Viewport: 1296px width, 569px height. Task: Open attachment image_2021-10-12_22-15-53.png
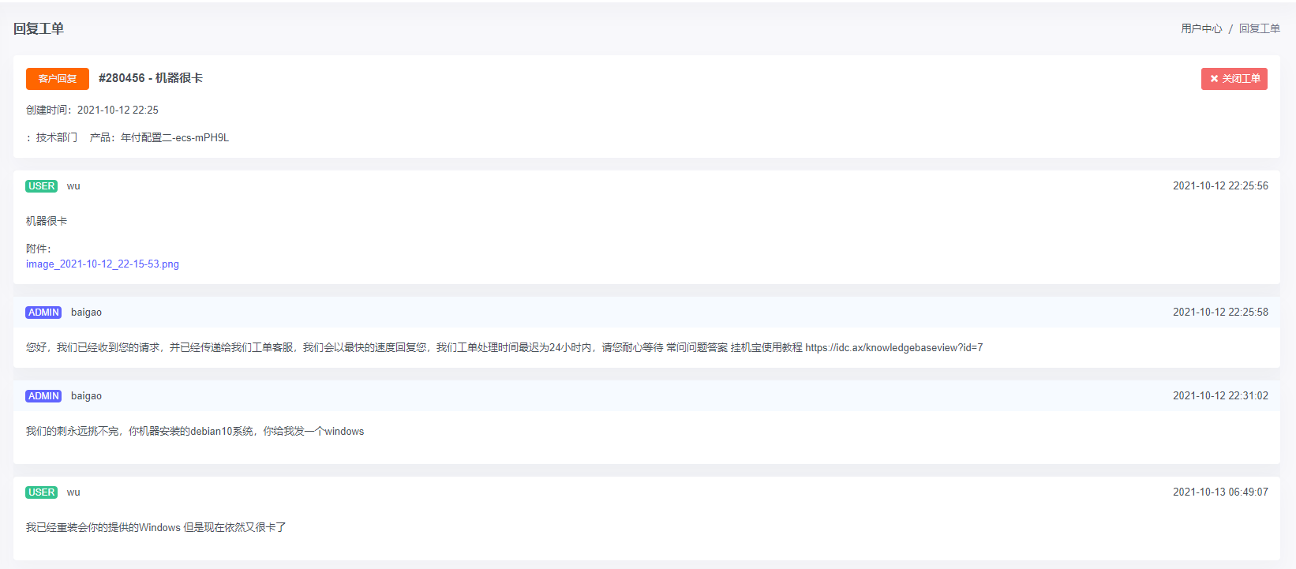(103, 264)
